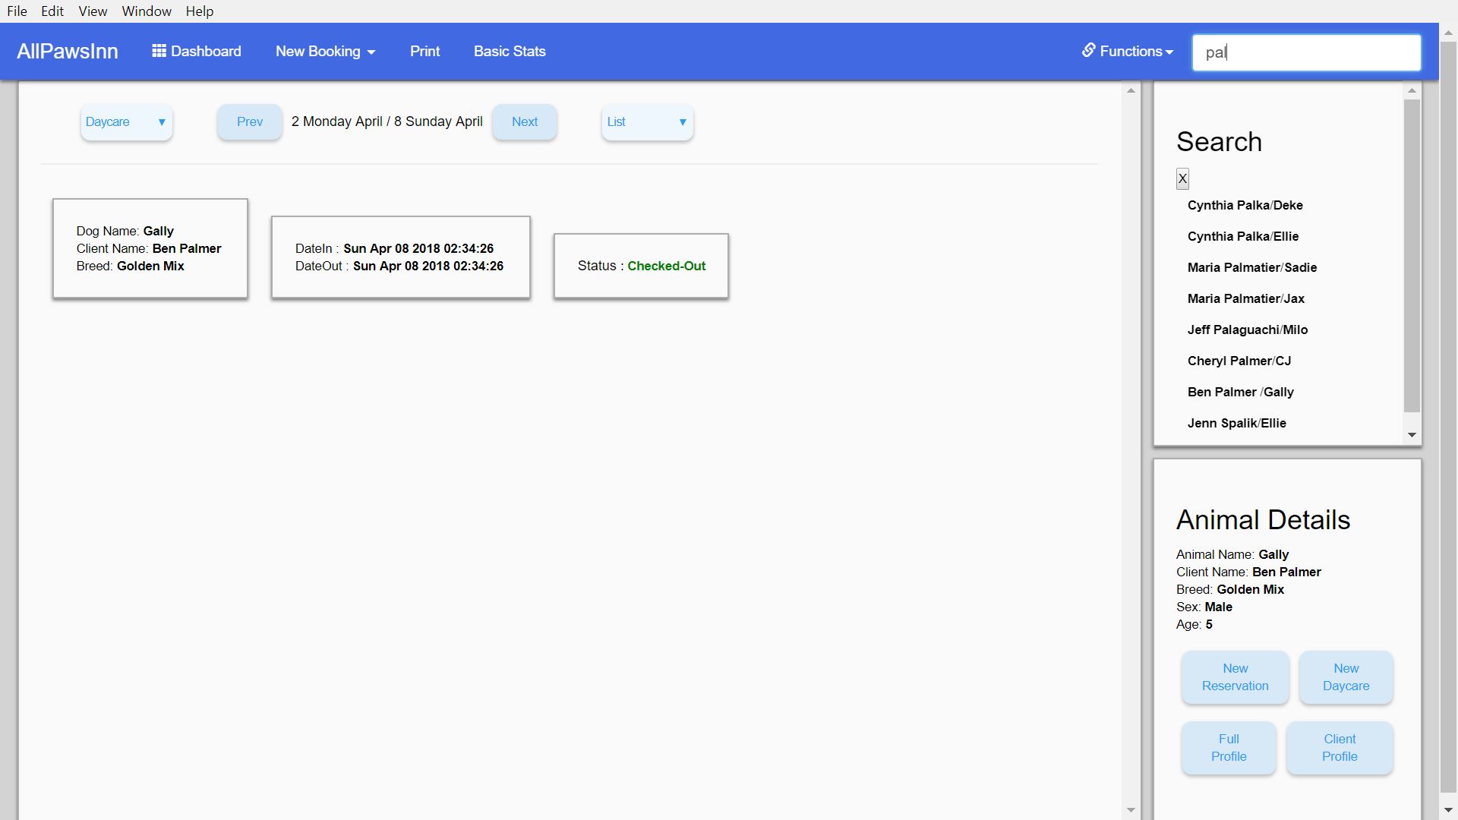This screenshot has height=820, width=1458.
Task: Open the Daycare booking type dropdown
Action: click(x=126, y=122)
